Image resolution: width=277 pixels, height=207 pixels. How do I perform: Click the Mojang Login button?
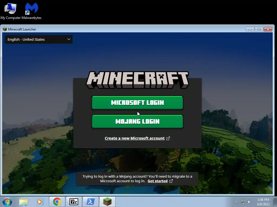137,122
